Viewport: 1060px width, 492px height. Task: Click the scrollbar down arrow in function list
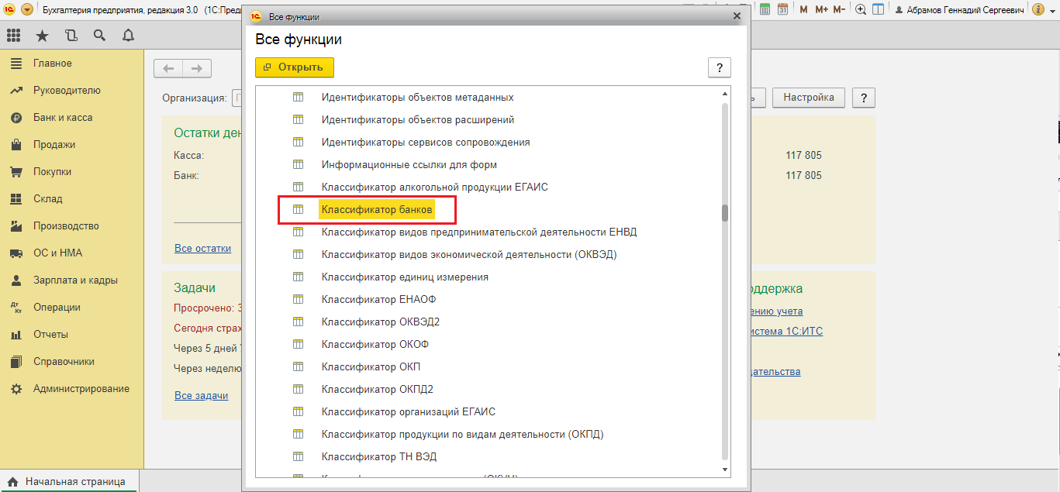(725, 470)
